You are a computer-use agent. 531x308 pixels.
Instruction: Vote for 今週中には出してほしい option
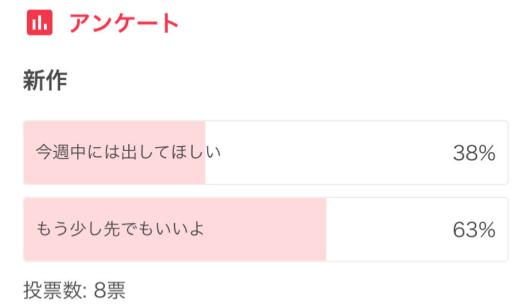(x=266, y=152)
